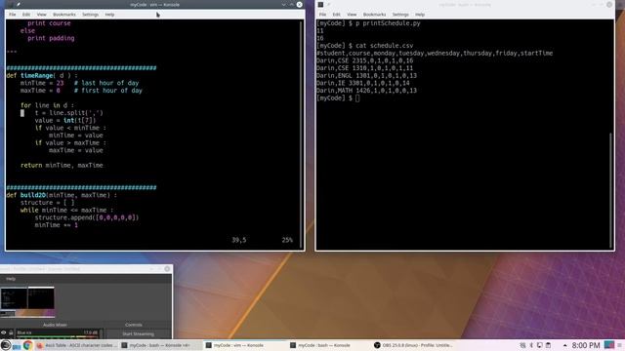Open the View menu in vim Konsole

(41, 15)
